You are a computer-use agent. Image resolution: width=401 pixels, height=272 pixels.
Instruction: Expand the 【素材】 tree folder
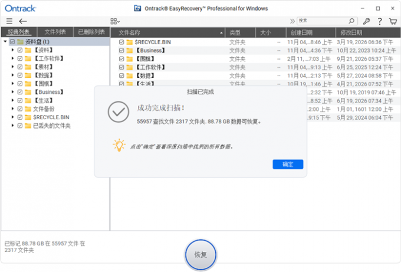coord(12,67)
